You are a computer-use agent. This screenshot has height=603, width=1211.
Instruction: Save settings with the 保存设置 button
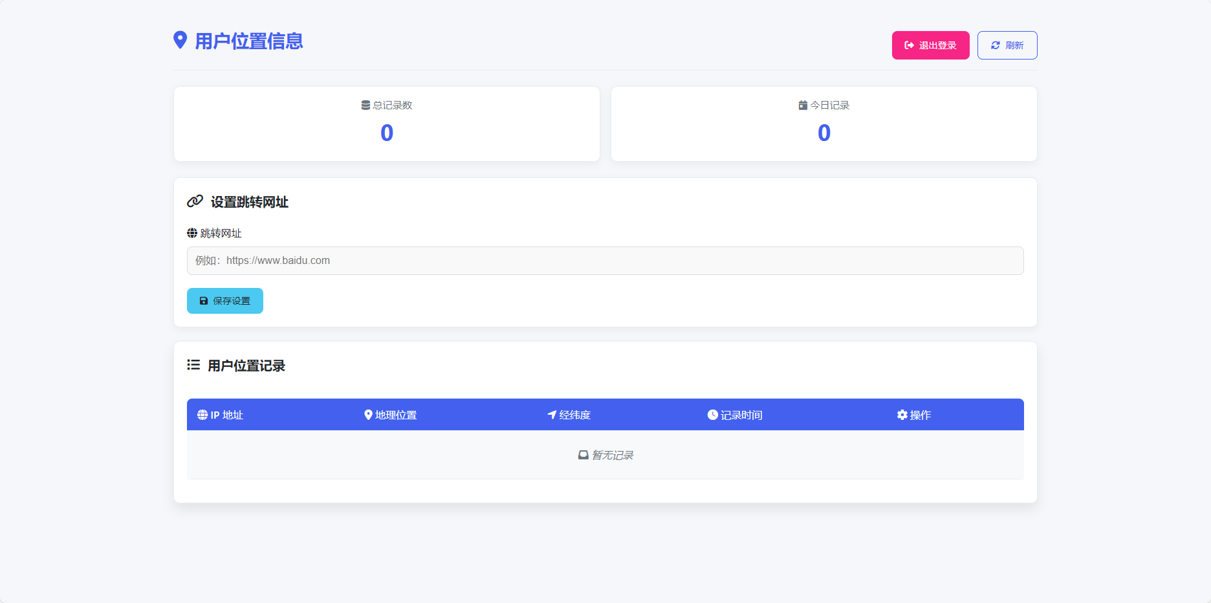[225, 301]
